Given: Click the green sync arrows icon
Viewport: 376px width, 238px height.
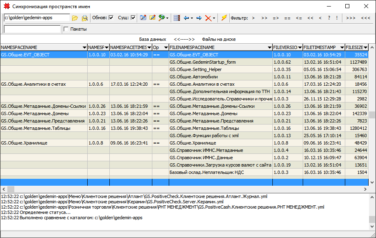Looking at the screenshot, I should click(x=162, y=18).
